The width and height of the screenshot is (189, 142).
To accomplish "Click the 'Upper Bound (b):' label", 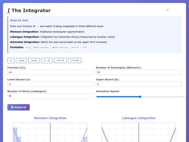I will tap(107, 80).
